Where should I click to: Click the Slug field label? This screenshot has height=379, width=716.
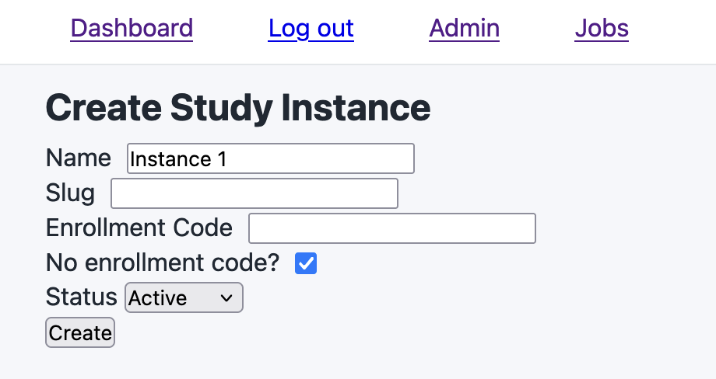(70, 193)
